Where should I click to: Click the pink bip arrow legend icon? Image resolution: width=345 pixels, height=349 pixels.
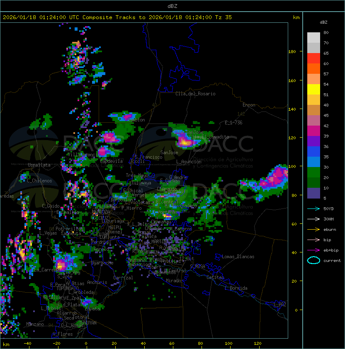[313, 240]
